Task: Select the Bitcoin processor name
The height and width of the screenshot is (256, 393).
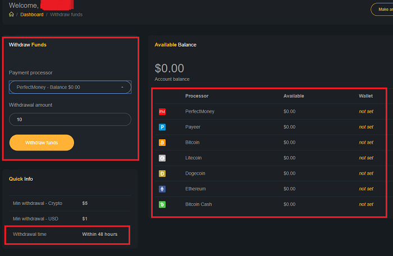Action: (x=192, y=143)
